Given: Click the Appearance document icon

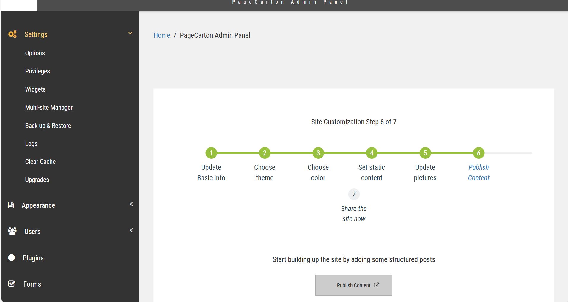Looking at the screenshot, I should (11, 205).
